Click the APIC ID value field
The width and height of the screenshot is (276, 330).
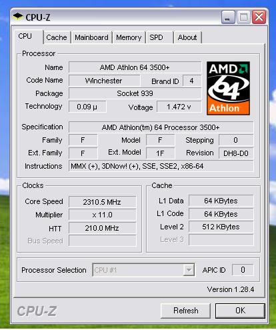(x=243, y=270)
